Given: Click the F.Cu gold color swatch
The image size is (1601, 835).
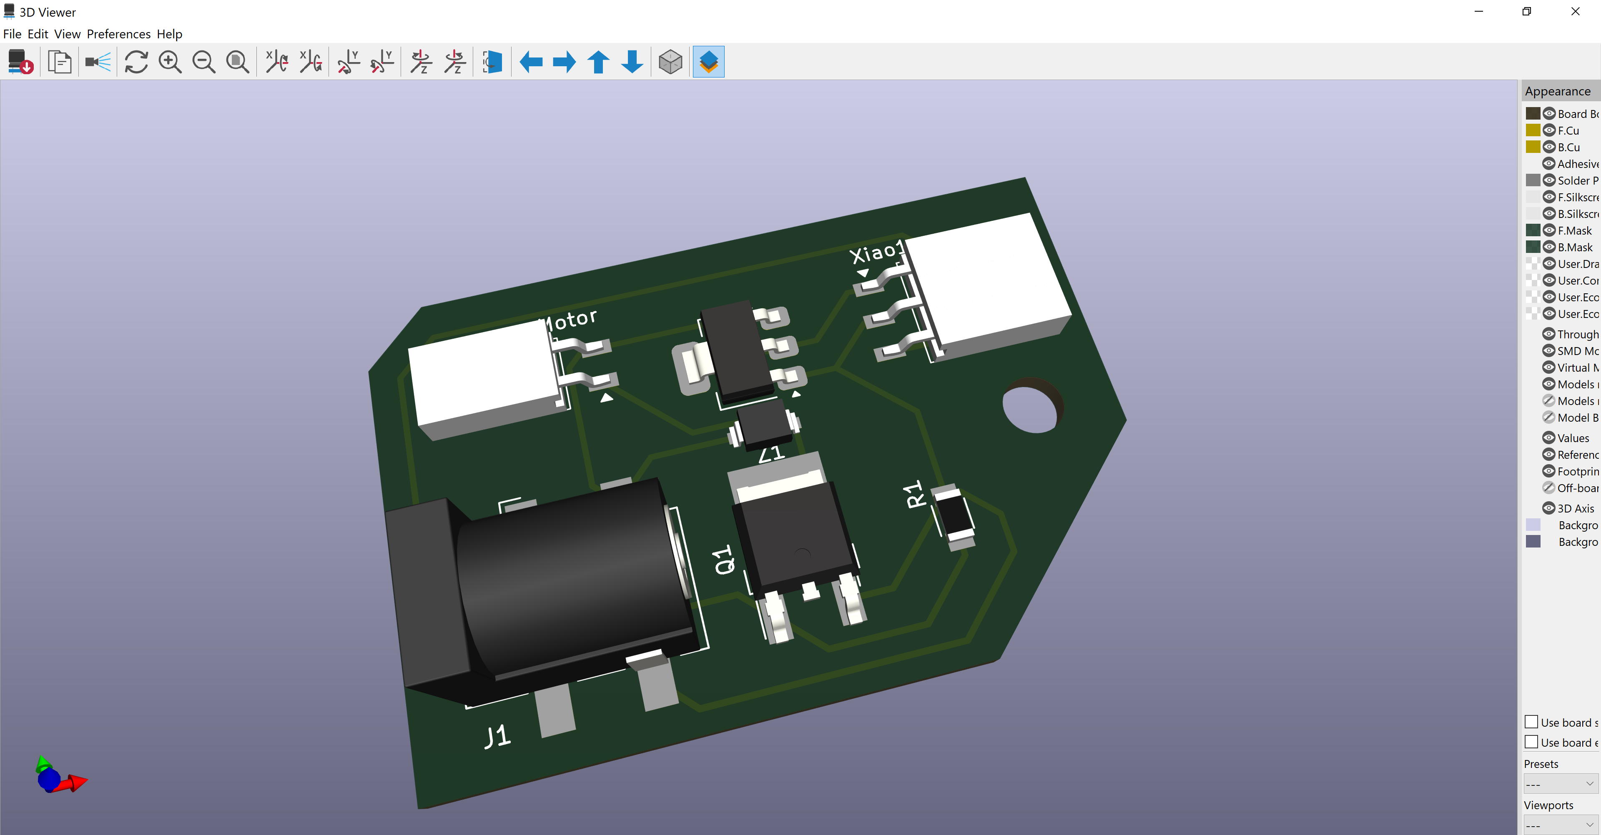Looking at the screenshot, I should [1533, 130].
